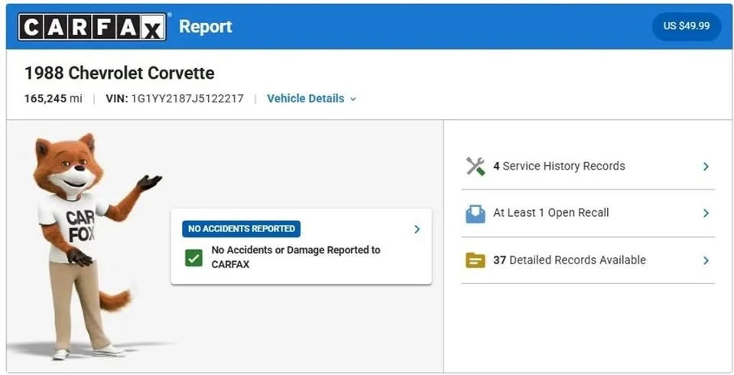This screenshot has height=375, width=734.
Task: Click the 'Report' header text
Action: (x=206, y=27)
